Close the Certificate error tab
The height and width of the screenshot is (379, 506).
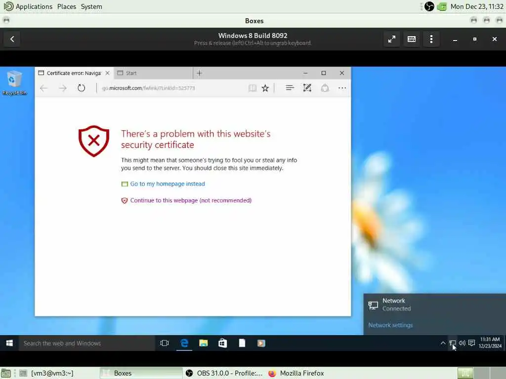107,73
